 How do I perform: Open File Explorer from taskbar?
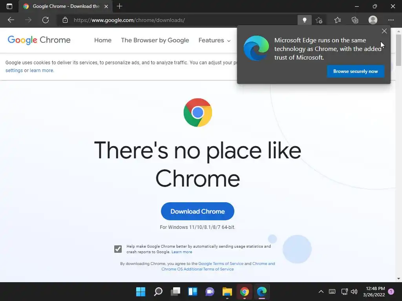tap(227, 292)
